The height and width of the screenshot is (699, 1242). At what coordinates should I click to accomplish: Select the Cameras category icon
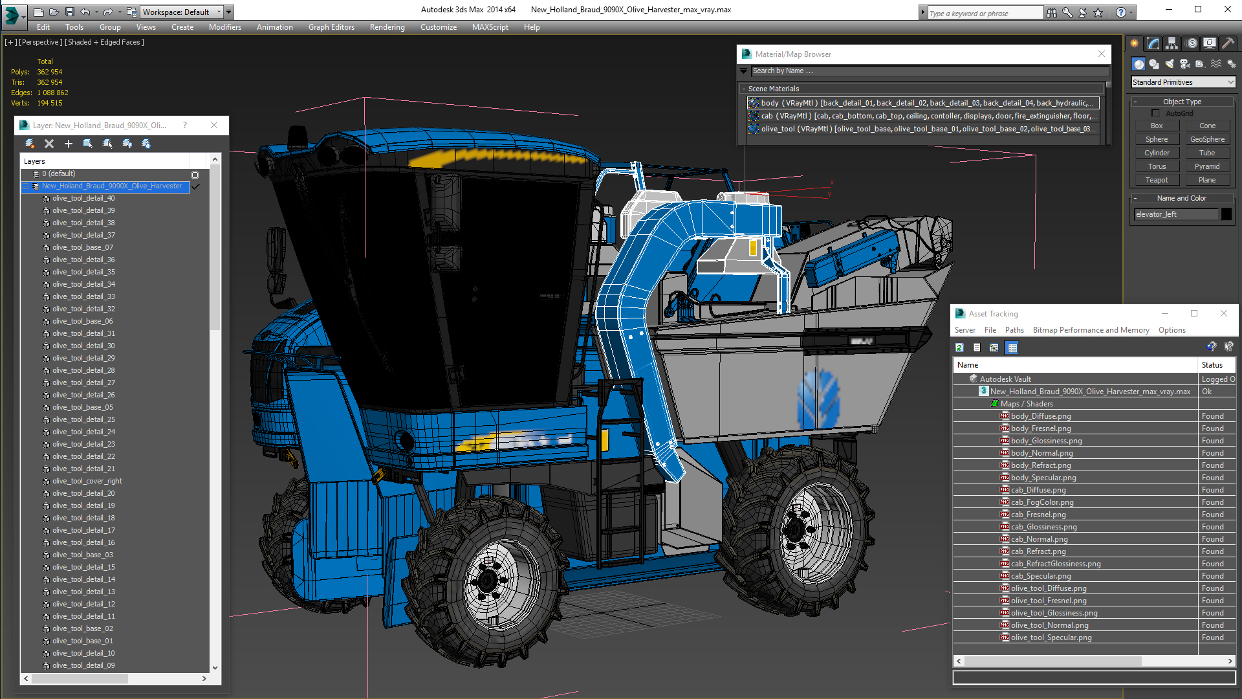(1185, 64)
